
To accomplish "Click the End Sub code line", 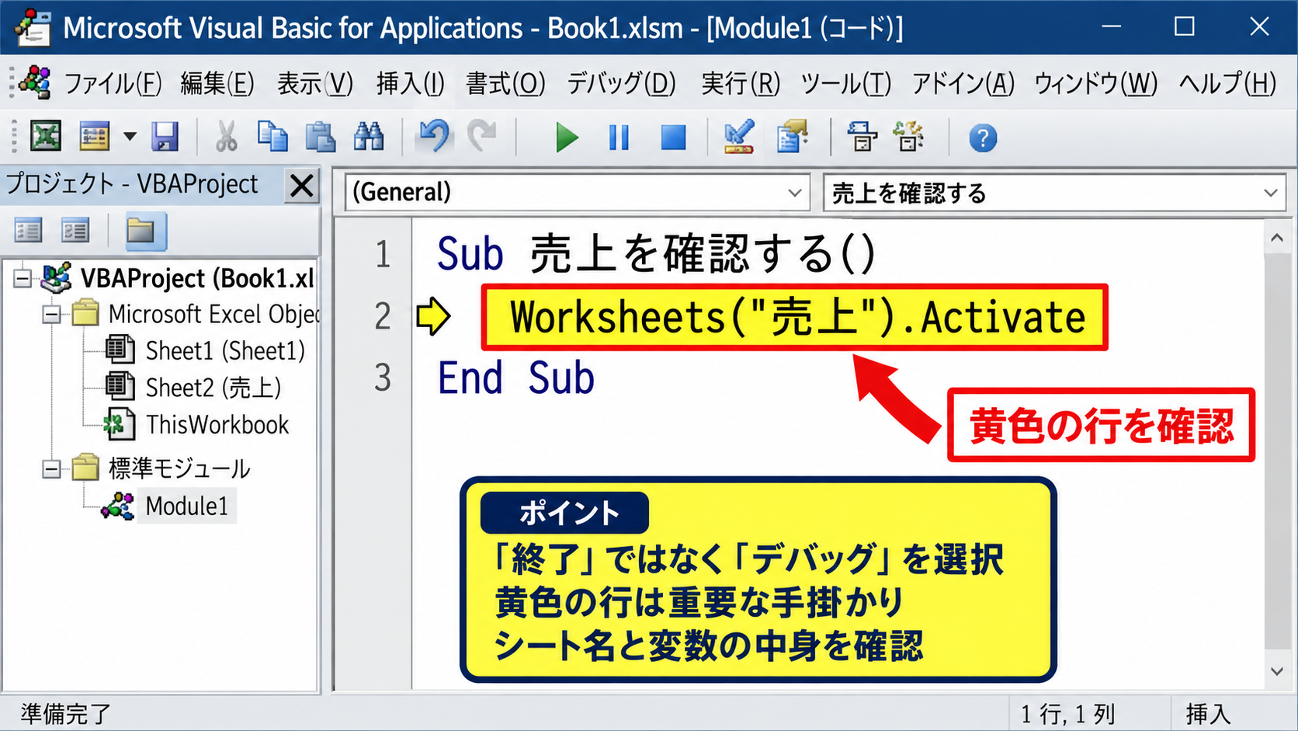I will (516, 378).
